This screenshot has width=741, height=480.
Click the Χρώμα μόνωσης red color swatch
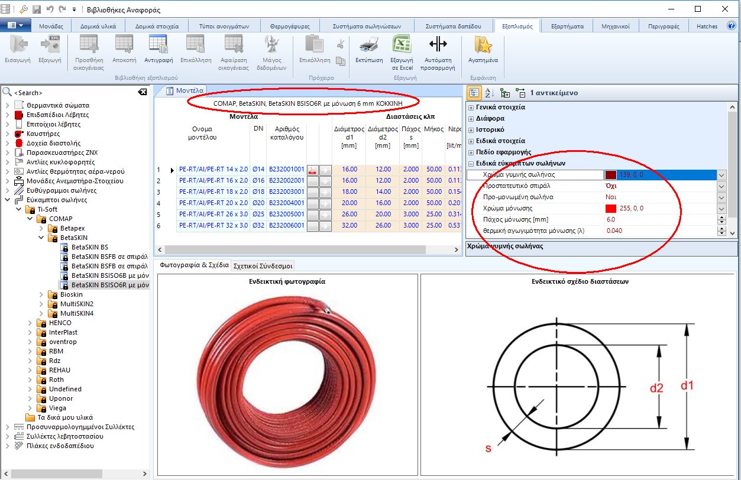[611, 209]
